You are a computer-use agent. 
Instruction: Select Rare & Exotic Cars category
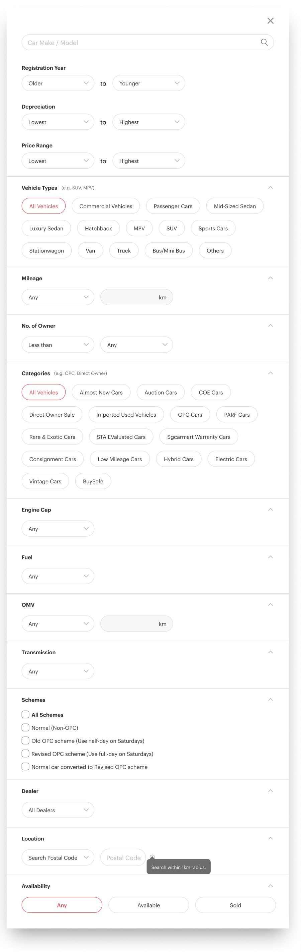point(53,436)
